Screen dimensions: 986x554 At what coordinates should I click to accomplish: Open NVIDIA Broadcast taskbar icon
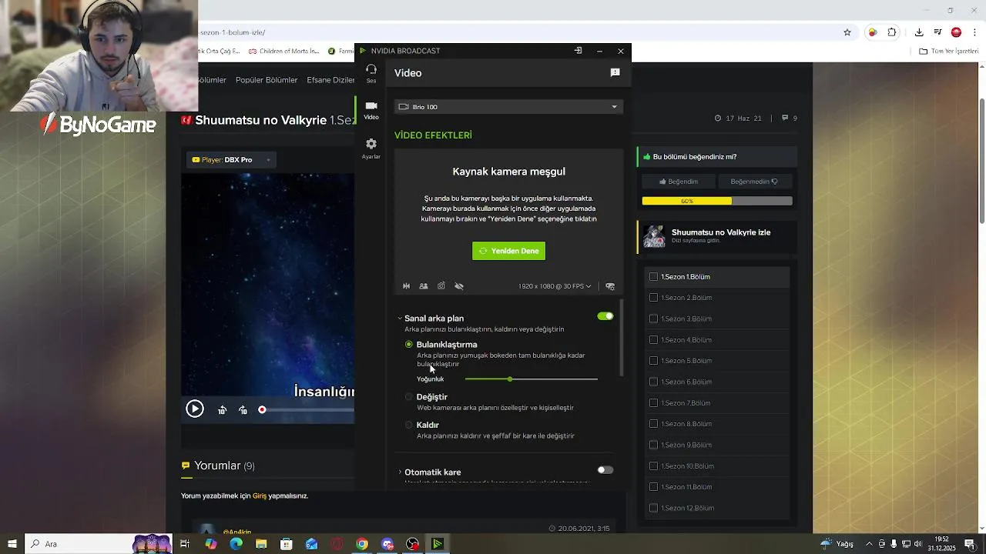[438, 544]
